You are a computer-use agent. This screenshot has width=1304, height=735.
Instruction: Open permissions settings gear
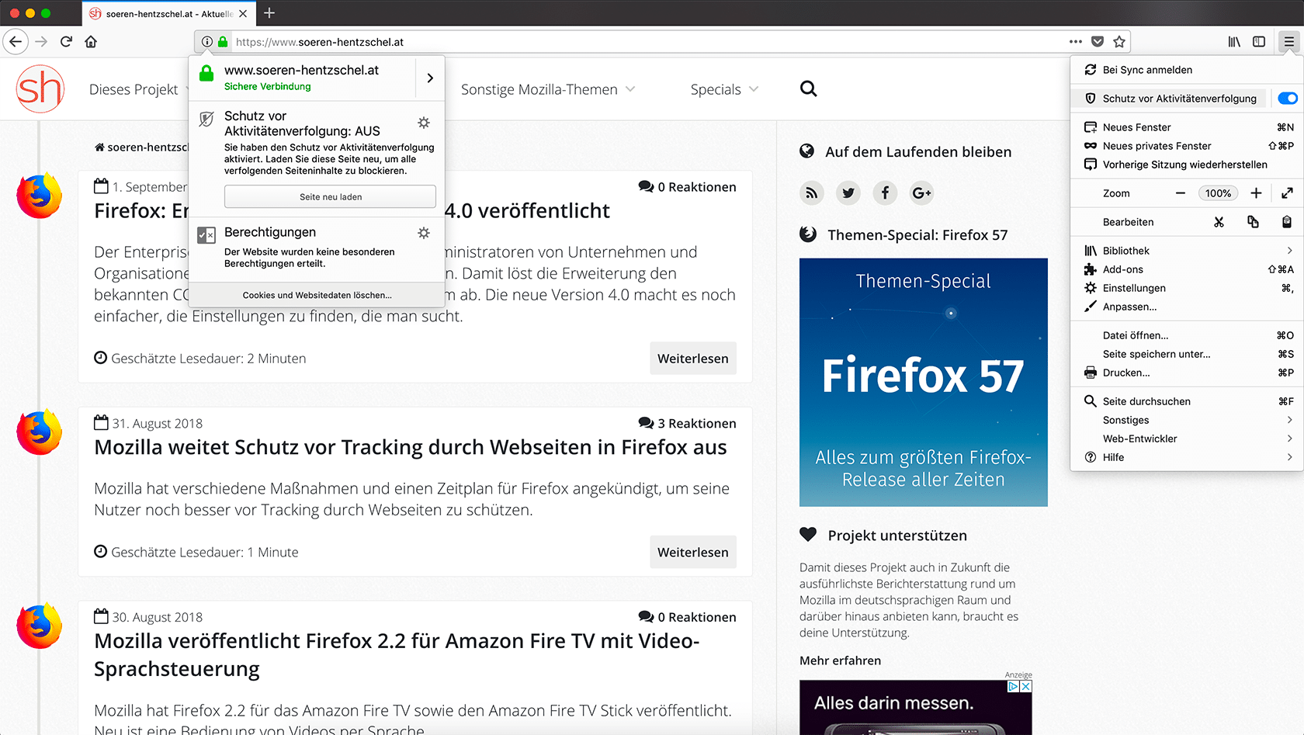coord(424,233)
